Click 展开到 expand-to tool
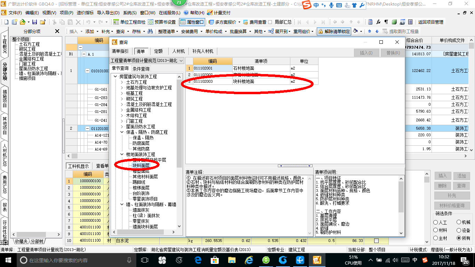475x267 pixels. (279, 31)
